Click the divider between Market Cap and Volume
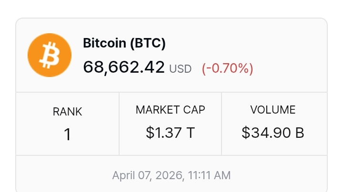Image resolution: width=343 pixels, height=192 pixels. (222, 124)
